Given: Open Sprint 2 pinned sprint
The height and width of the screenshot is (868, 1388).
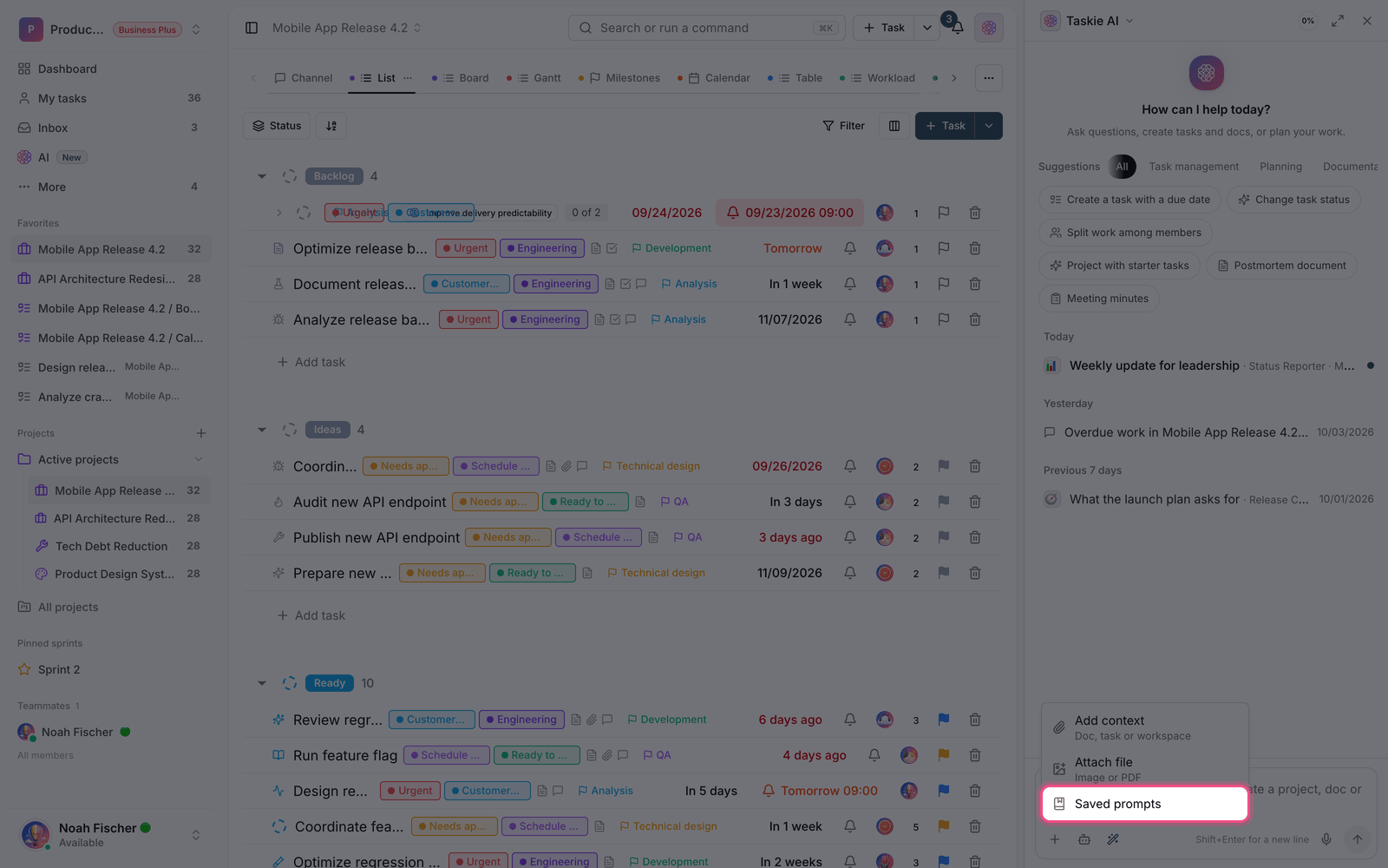Looking at the screenshot, I should [x=113, y=669].
